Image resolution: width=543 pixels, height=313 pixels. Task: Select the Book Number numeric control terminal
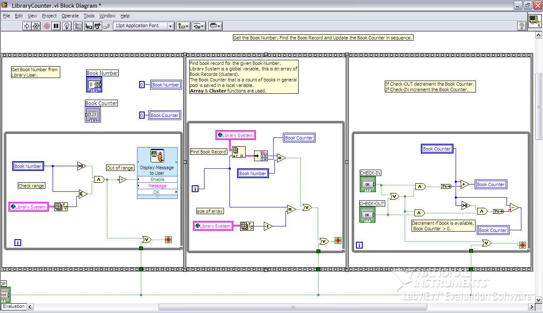pos(94,84)
